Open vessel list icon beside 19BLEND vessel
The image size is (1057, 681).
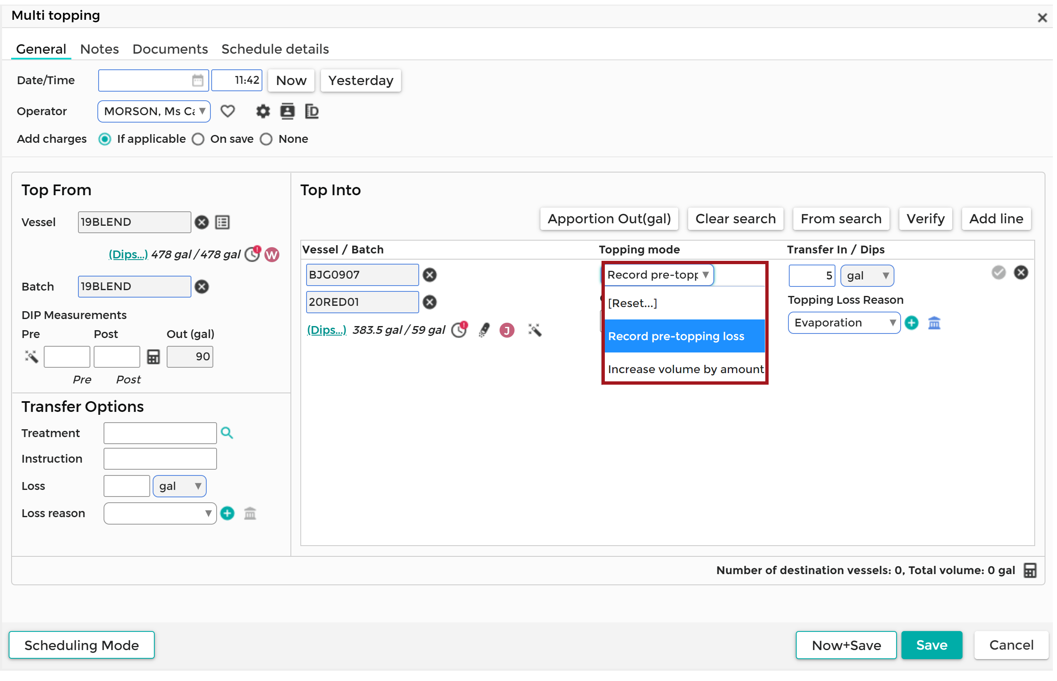coord(223,222)
